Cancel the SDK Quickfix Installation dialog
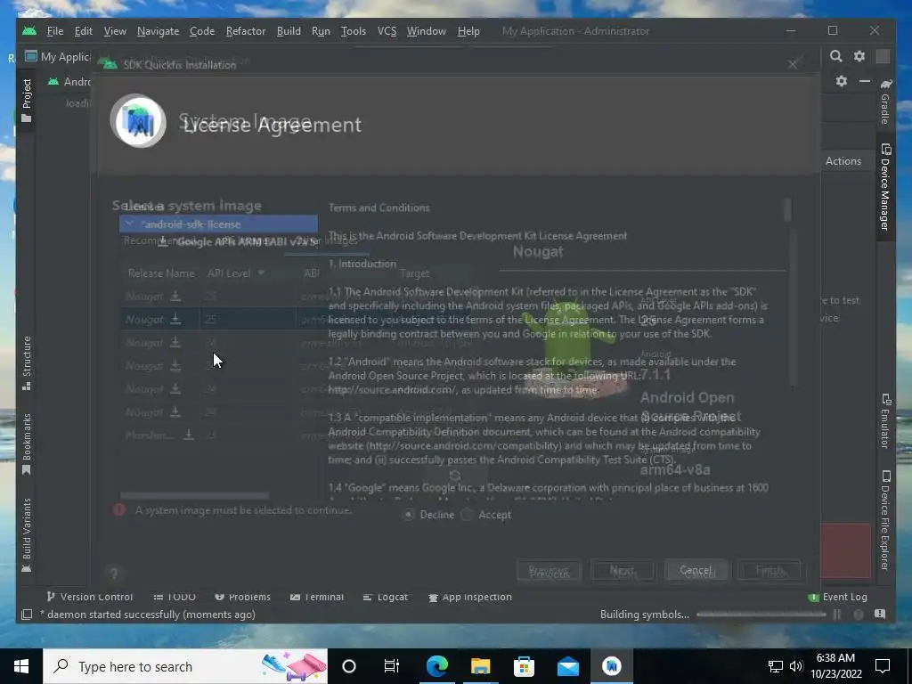Screen dimensions: 912x684 (696, 571)
